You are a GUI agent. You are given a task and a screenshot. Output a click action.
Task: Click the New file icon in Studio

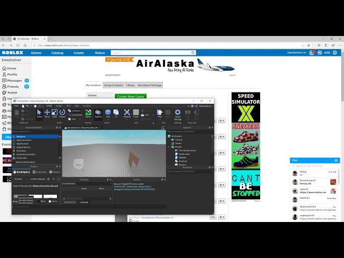click(x=23, y=106)
